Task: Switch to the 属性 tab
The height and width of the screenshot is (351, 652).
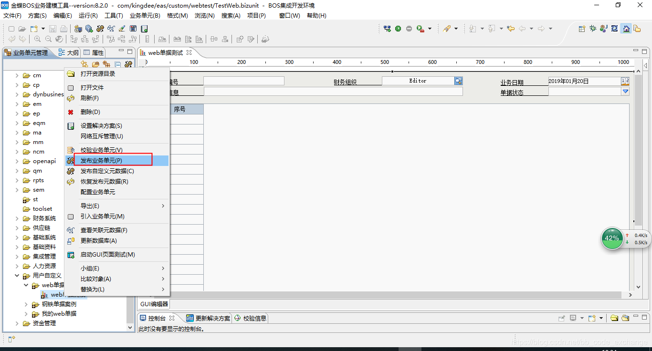Action: click(94, 53)
